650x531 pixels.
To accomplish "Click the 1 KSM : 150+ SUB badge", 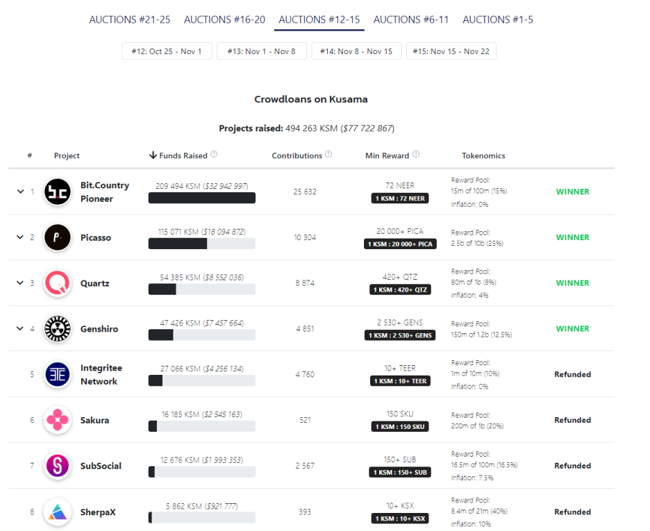I will (400, 472).
